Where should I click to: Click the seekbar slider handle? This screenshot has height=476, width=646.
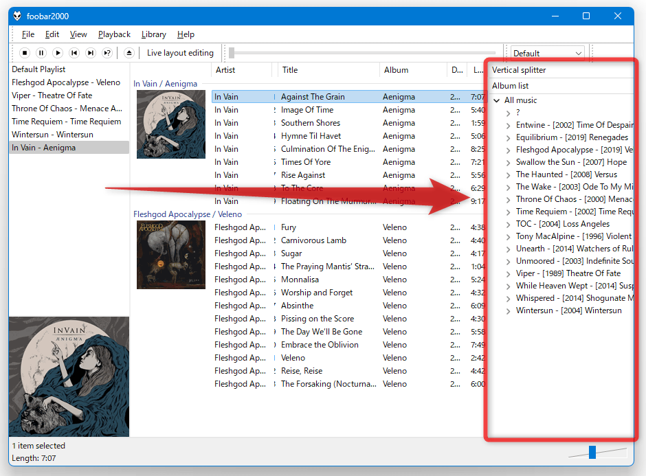click(x=232, y=53)
